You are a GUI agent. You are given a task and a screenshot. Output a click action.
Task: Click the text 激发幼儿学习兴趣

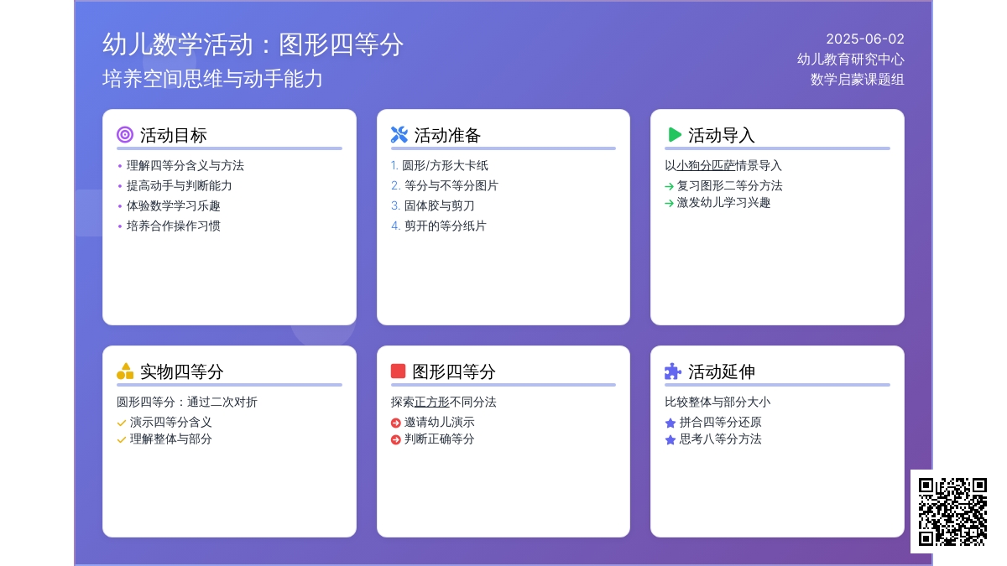(724, 203)
